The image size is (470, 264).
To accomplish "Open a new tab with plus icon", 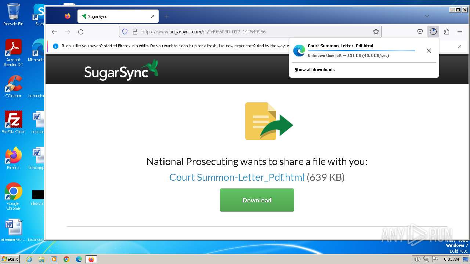I will [167, 16].
